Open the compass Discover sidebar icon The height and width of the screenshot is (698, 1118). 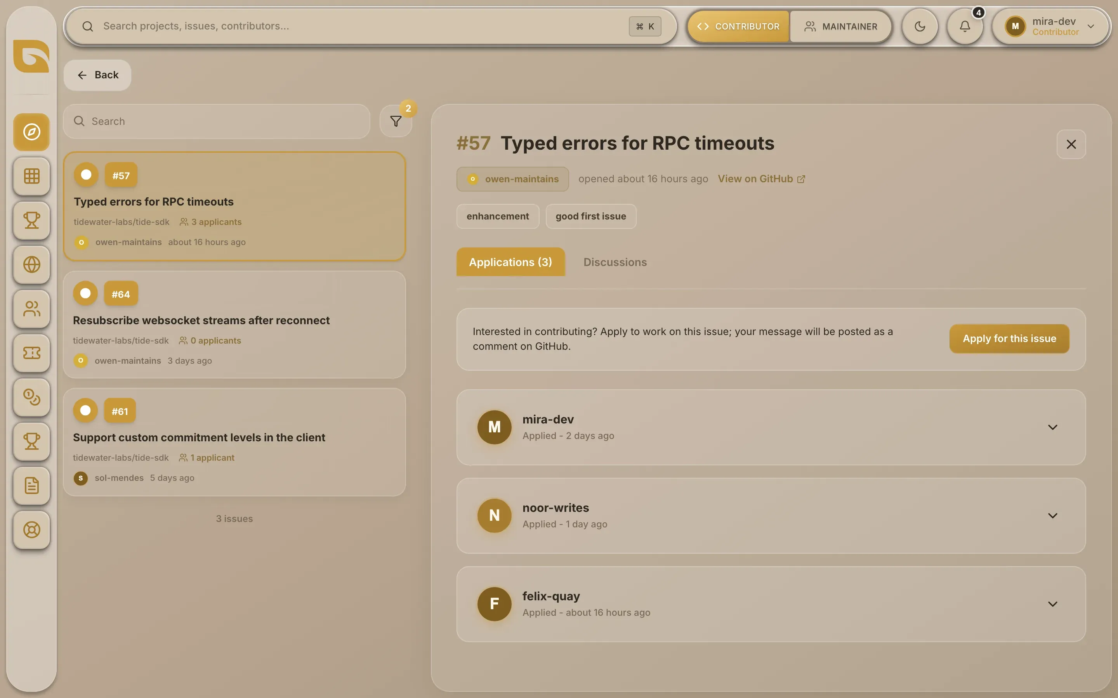coord(31,132)
